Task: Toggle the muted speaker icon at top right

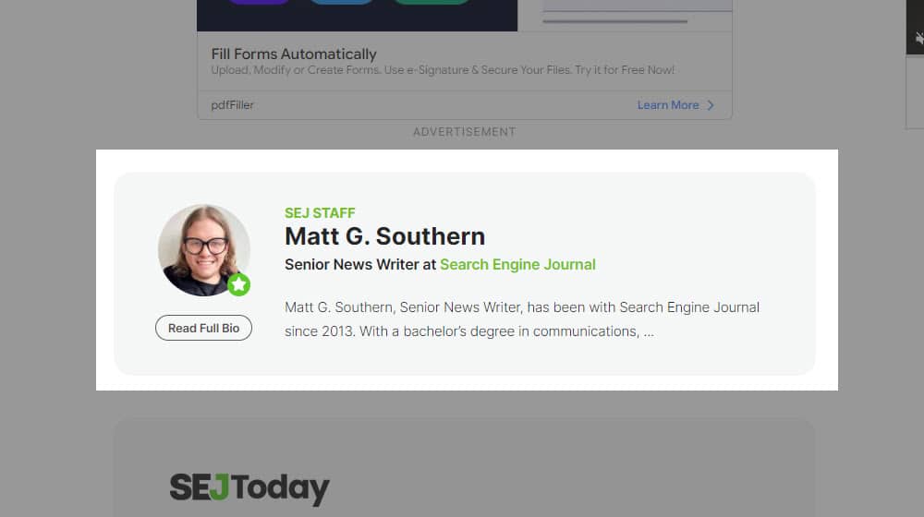Action: point(918,39)
